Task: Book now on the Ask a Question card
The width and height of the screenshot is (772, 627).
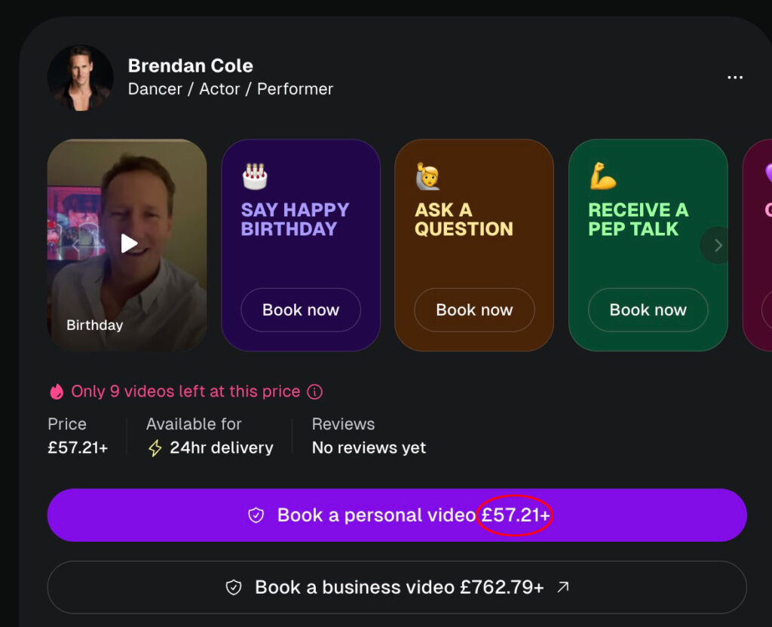Action: pos(473,310)
